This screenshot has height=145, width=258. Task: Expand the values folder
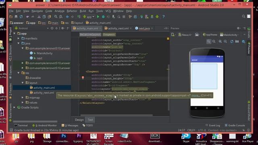[23, 103]
